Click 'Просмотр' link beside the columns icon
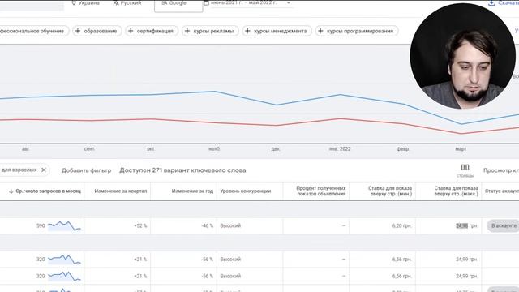 pos(501,170)
